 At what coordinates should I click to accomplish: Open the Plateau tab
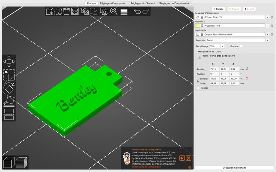(91, 3)
